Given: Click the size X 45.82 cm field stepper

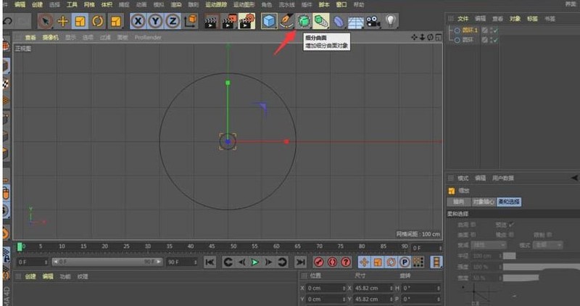Looking at the screenshot, I should [x=391, y=288].
